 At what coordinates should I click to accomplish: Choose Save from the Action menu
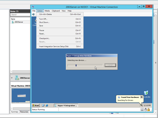point(60,26)
